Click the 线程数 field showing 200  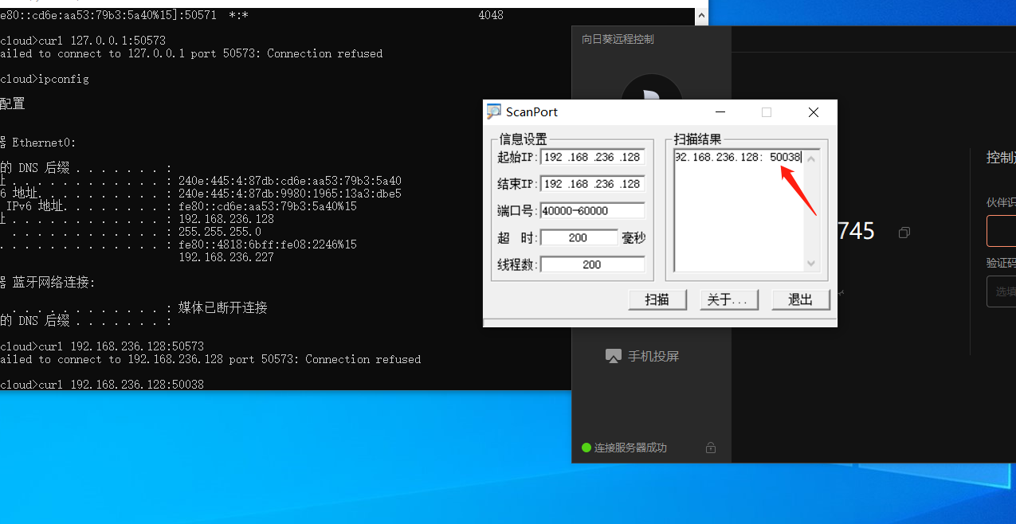[x=593, y=264]
